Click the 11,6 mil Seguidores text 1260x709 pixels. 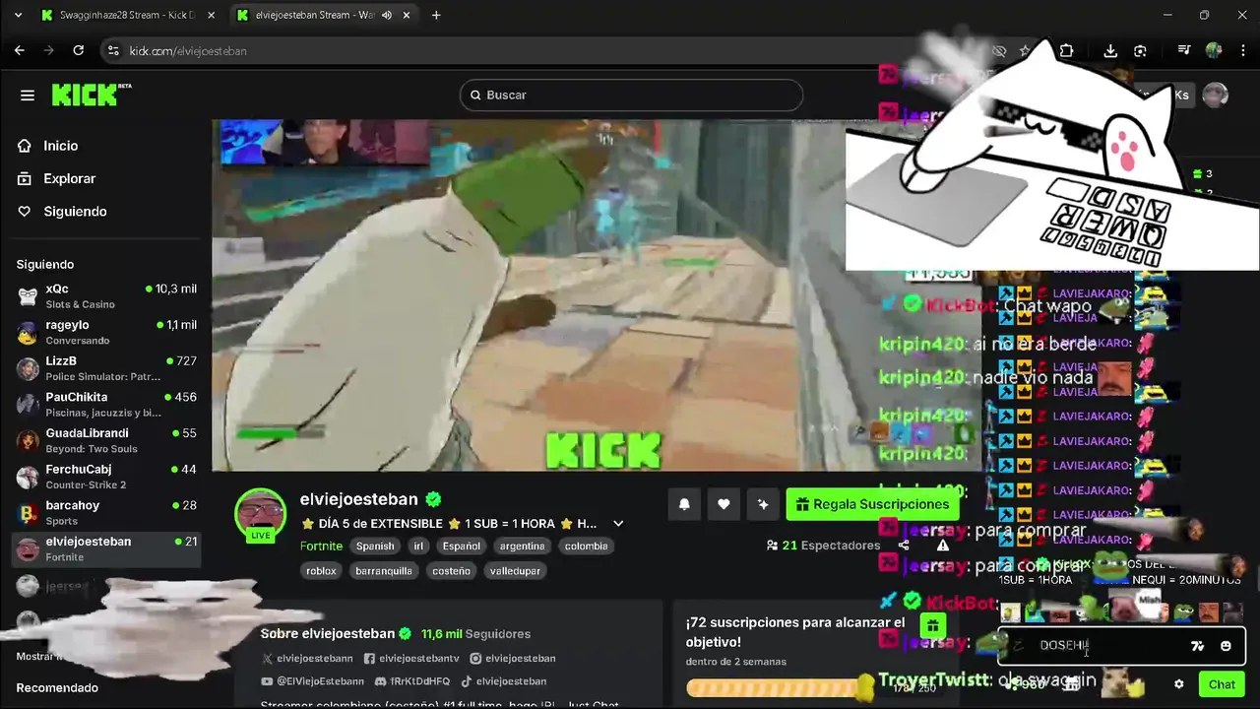pyautogui.click(x=475, y=634)
